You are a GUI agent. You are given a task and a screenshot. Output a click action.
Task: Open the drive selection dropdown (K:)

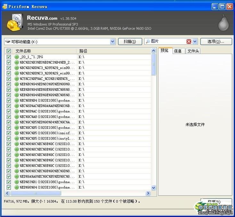[x=112, y=42]
